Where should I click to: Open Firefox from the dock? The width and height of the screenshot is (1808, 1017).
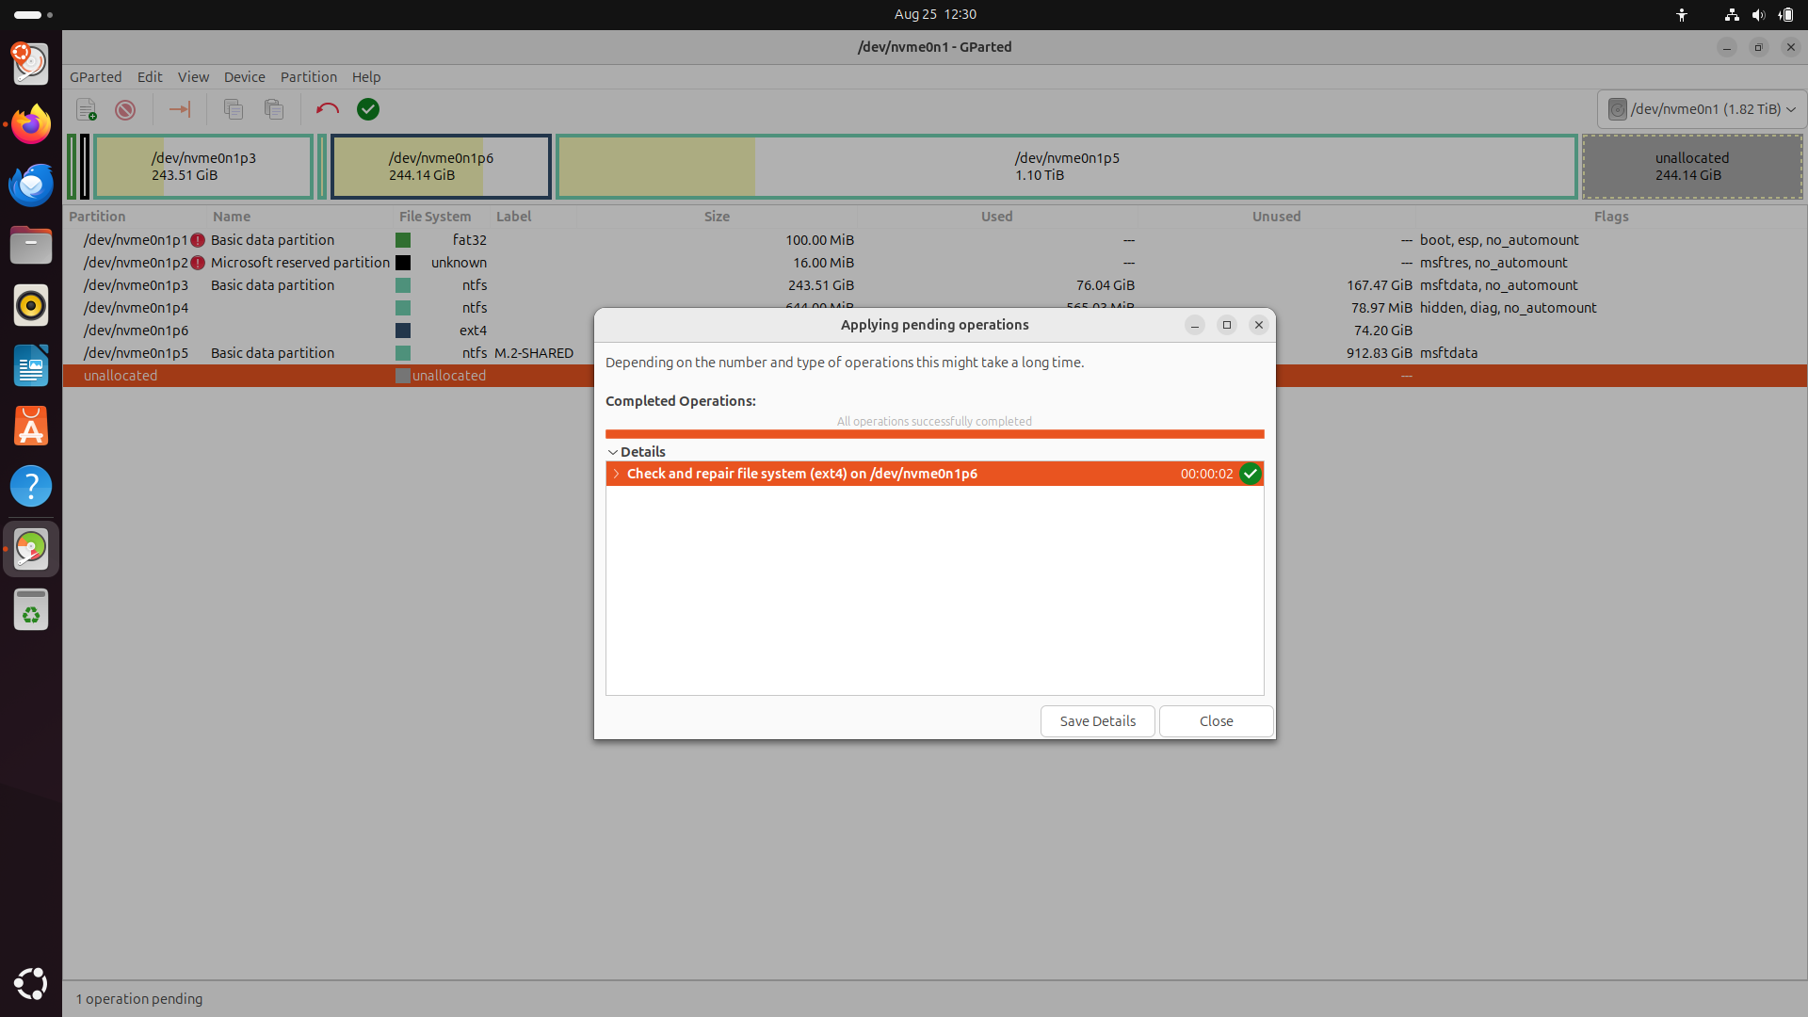(31, 124)
